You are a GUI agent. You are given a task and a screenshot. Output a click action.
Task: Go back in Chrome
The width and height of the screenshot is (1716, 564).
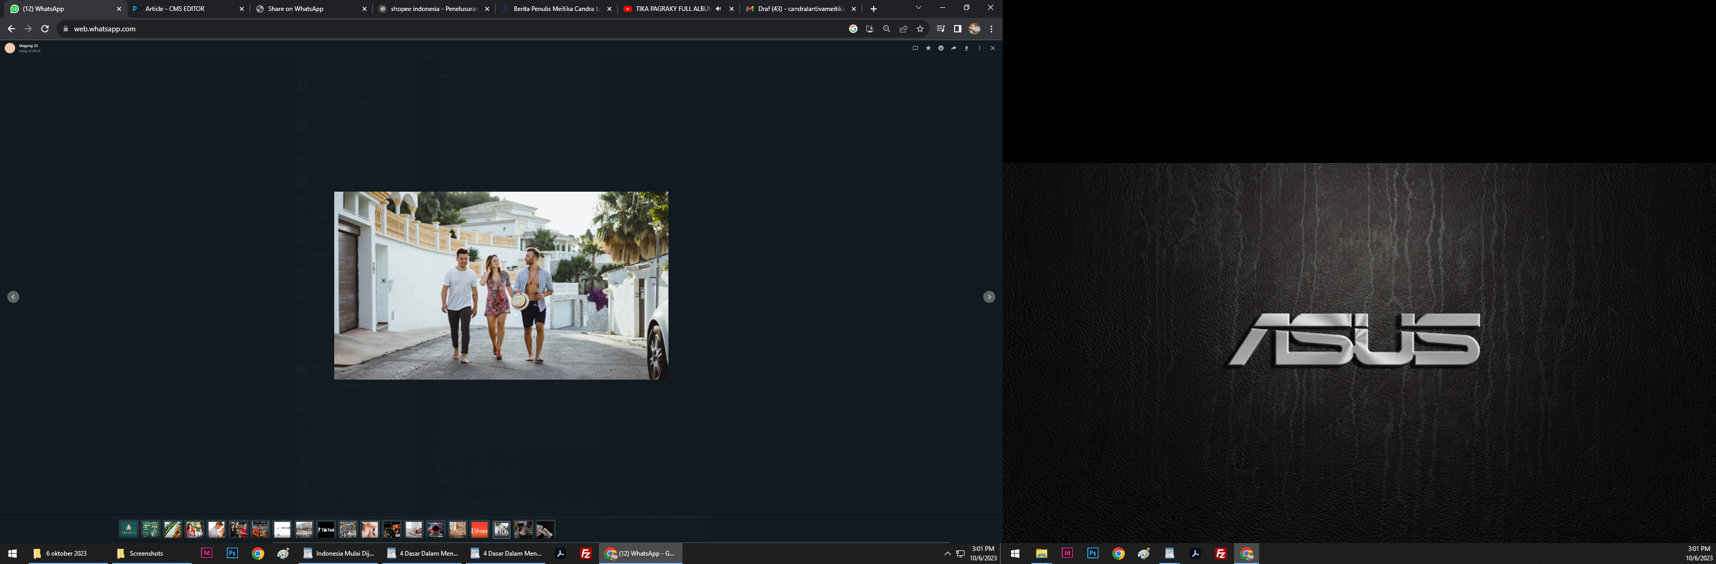(x=11, y=29)
